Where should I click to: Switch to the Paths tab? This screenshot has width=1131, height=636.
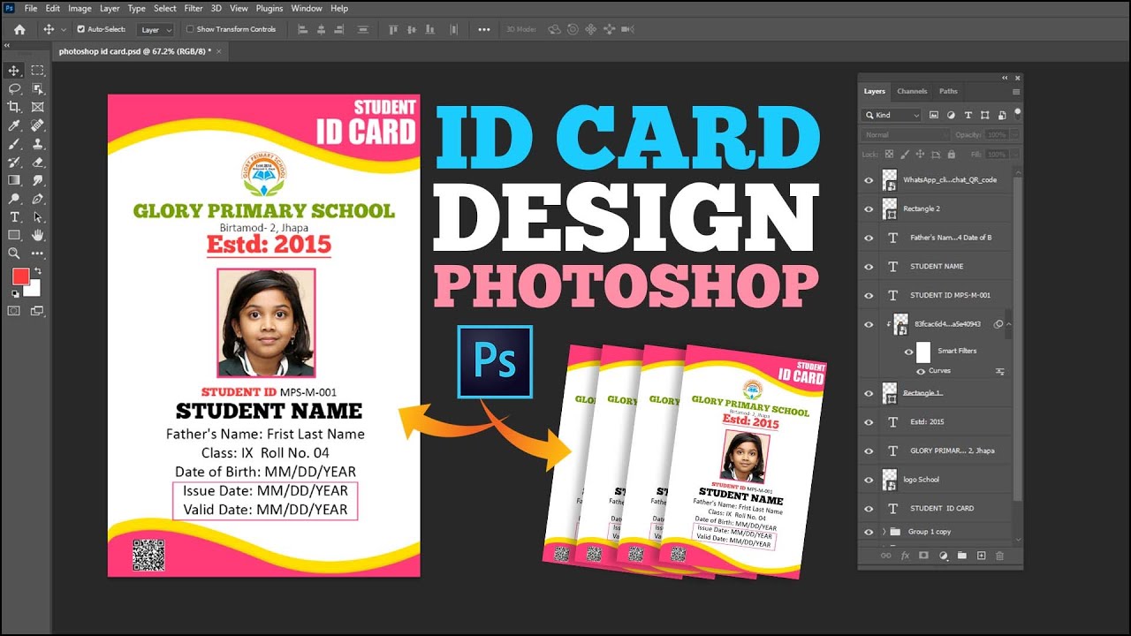point(948,91)
